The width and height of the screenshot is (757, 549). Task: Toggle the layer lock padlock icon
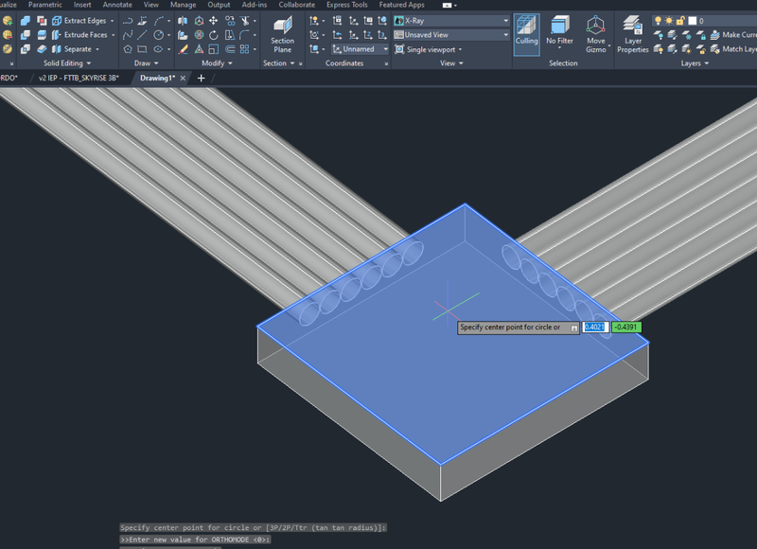point(679,20)
